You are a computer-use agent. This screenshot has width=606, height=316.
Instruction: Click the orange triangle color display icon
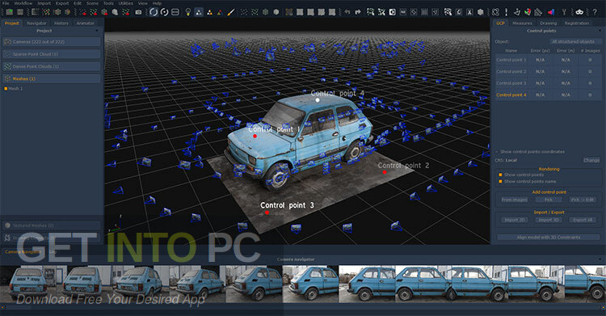(x=209, y=12)
